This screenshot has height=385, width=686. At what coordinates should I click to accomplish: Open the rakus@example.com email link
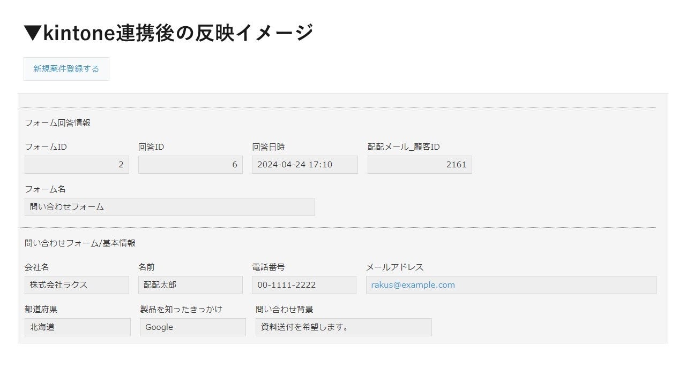413,285
